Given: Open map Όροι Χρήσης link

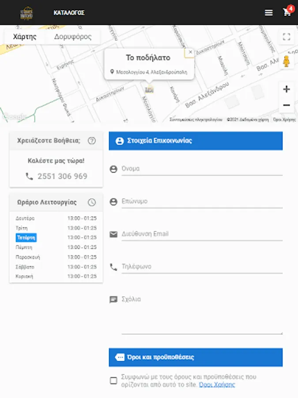Looking at the screenshot, I should click(284, 119).
